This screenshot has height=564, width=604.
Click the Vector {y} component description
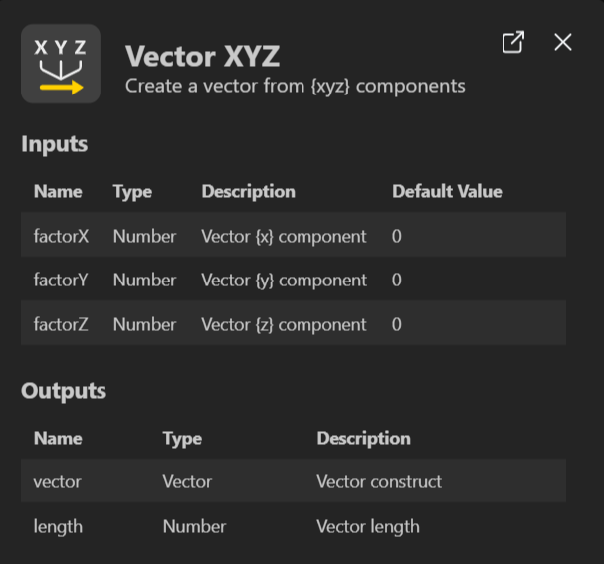284,281
